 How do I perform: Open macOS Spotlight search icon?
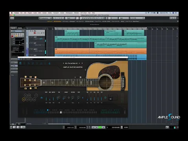[170, 13]
